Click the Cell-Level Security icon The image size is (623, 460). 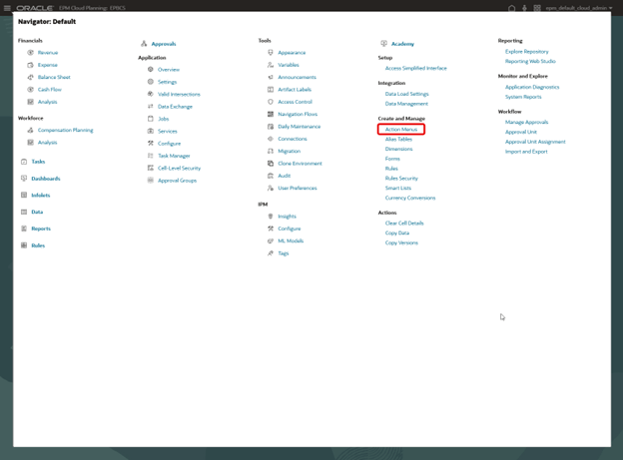pos(150,169)
